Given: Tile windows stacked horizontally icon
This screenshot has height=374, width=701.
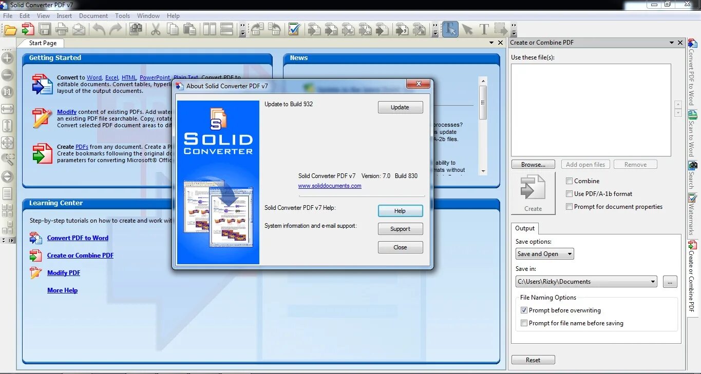Looking at the screenshot, I should click(226, 29).
